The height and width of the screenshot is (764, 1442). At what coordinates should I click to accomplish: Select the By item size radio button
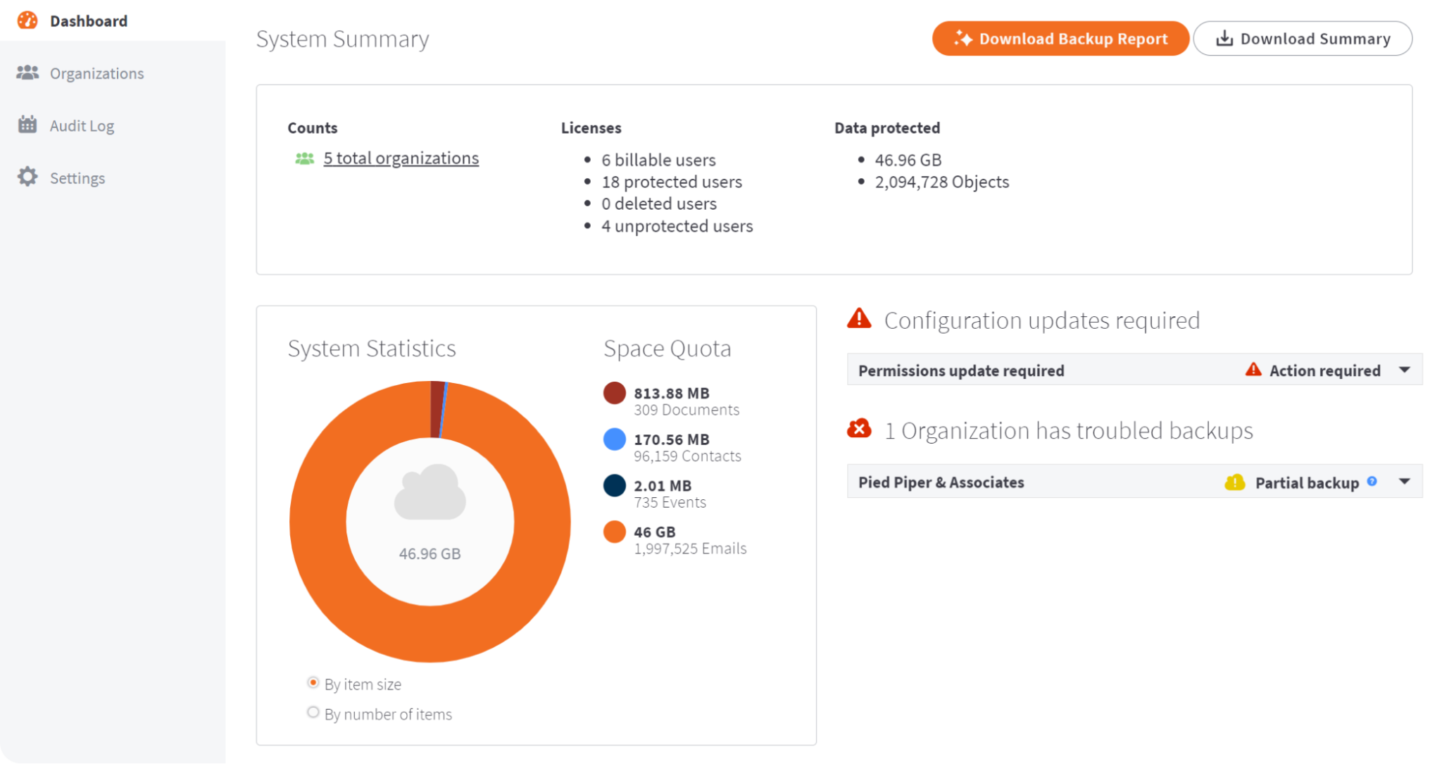click(x=313, y=682)
